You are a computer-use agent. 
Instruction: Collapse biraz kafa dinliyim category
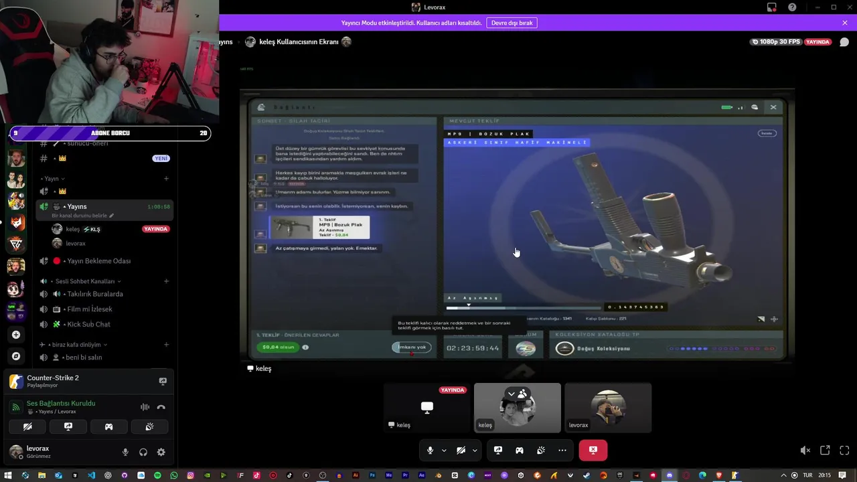click(x=74, y=345)
